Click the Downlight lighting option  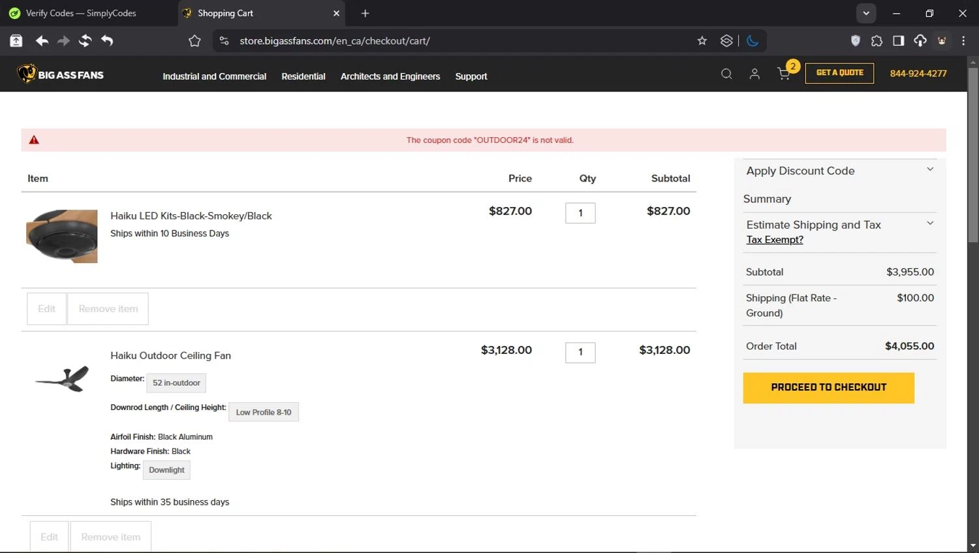[x=166, y=470]
